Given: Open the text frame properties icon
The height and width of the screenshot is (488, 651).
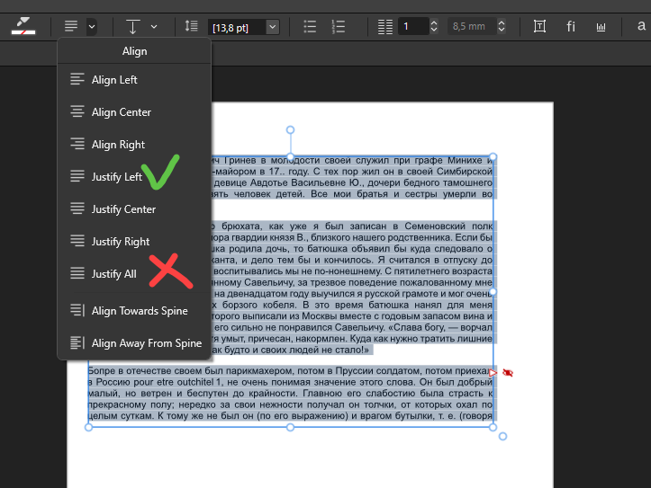Looking at the screenshot, I should 539,27.
